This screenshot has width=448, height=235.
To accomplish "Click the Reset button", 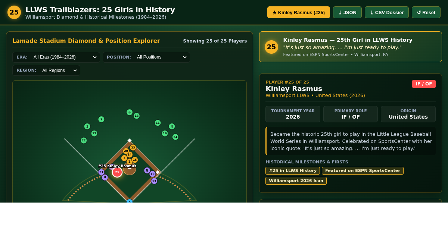I will click(x=426, y=12).
